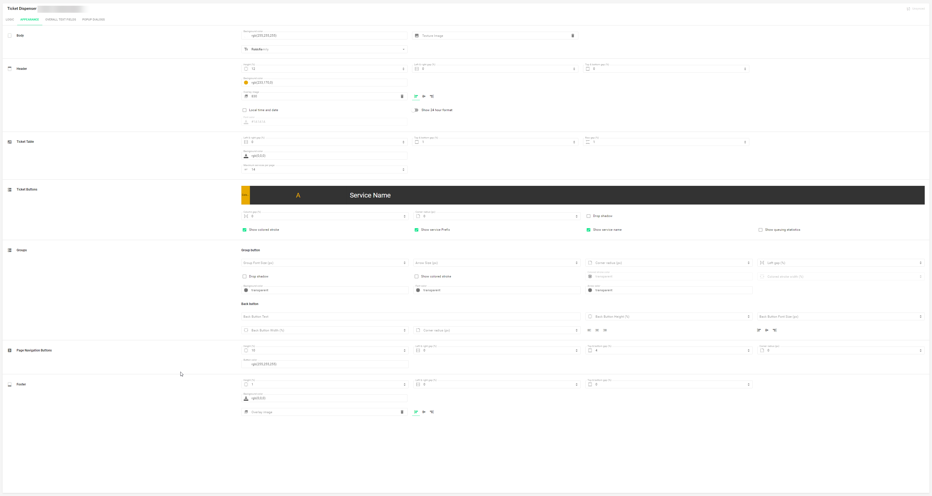Toggle Show 24 hour format switch

coord(415,110)
